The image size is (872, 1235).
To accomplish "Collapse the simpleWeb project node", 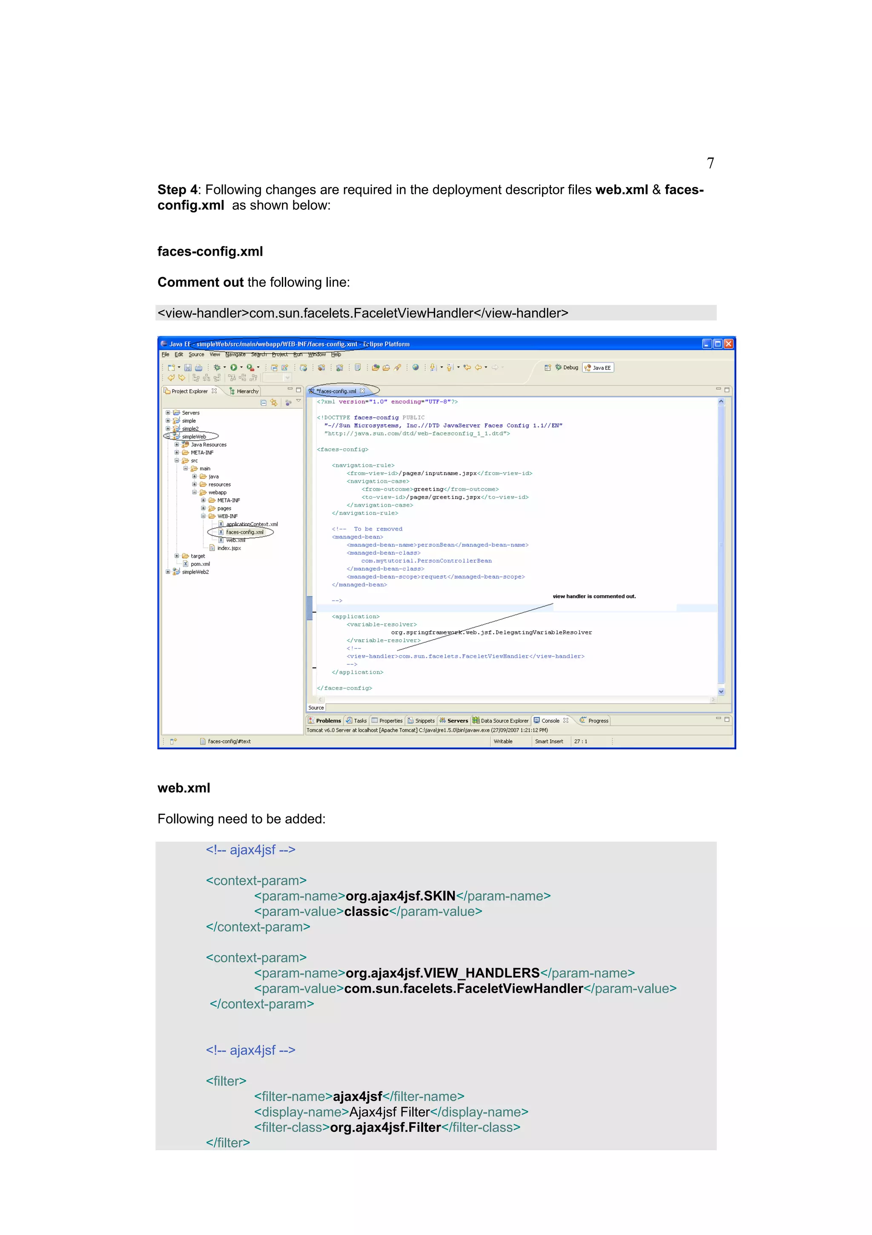I will [x=168, y=437].
